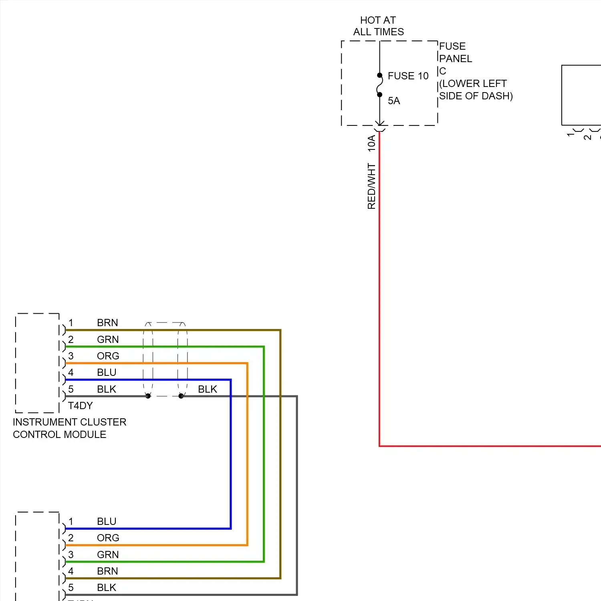Click "ORG" at pin 3 of T4DY connector

(x=108, y=356)
